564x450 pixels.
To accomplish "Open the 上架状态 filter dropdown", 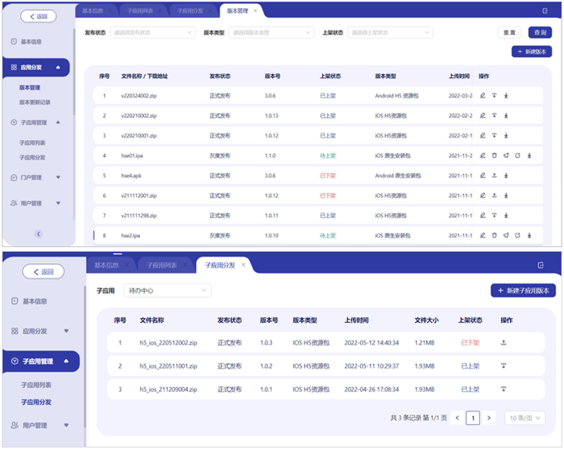I will (x=390, y=33).
